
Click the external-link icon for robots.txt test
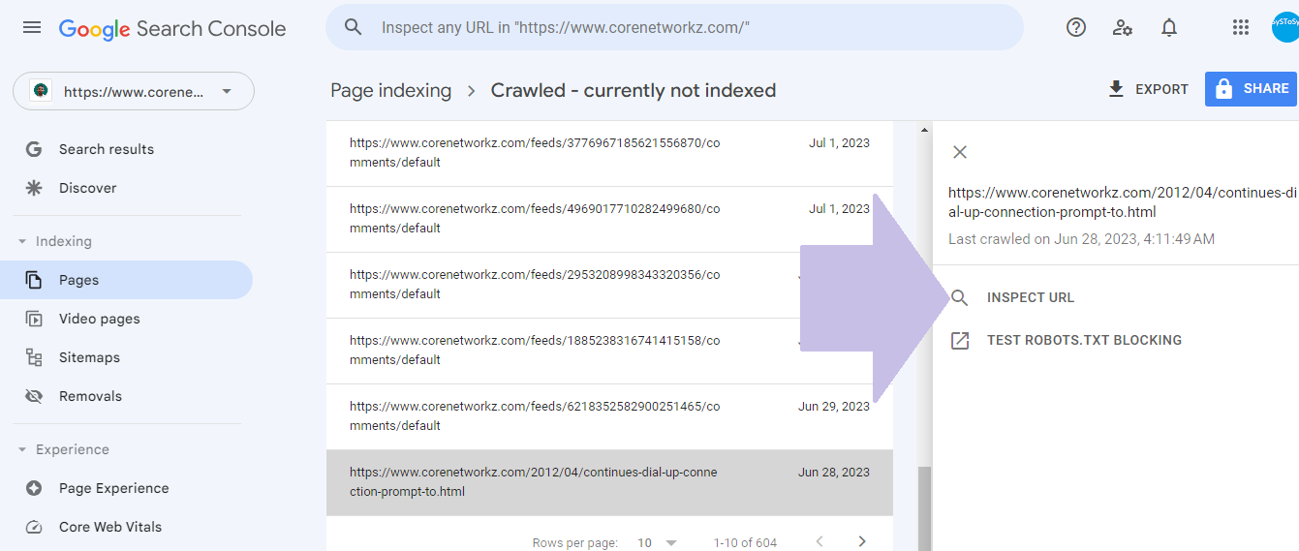pyautogui.click(x=959, y=340)
